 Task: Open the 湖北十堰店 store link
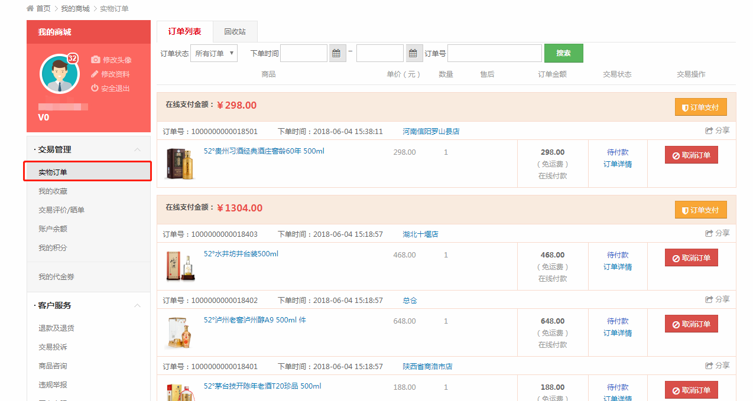(420, 234)
